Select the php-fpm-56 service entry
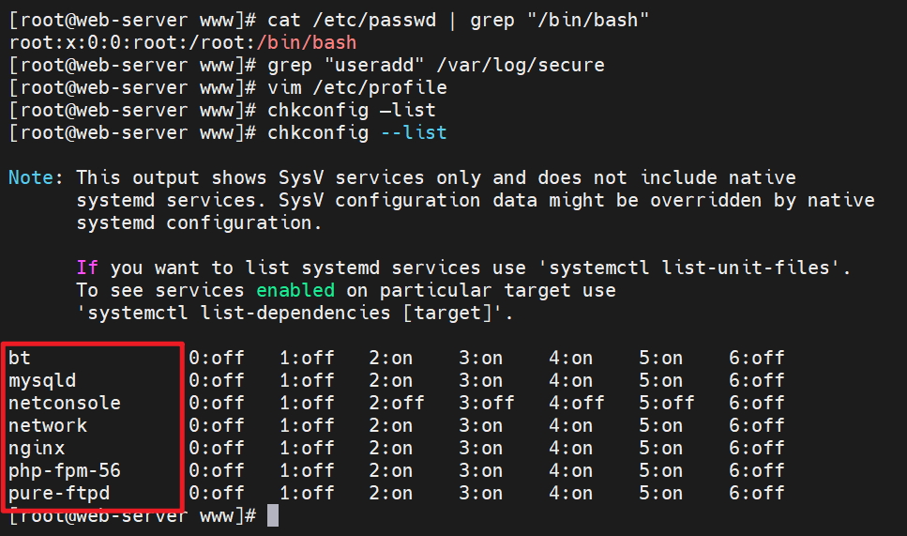The height and width of the screenshot is (536, 907). pos(65,470)
